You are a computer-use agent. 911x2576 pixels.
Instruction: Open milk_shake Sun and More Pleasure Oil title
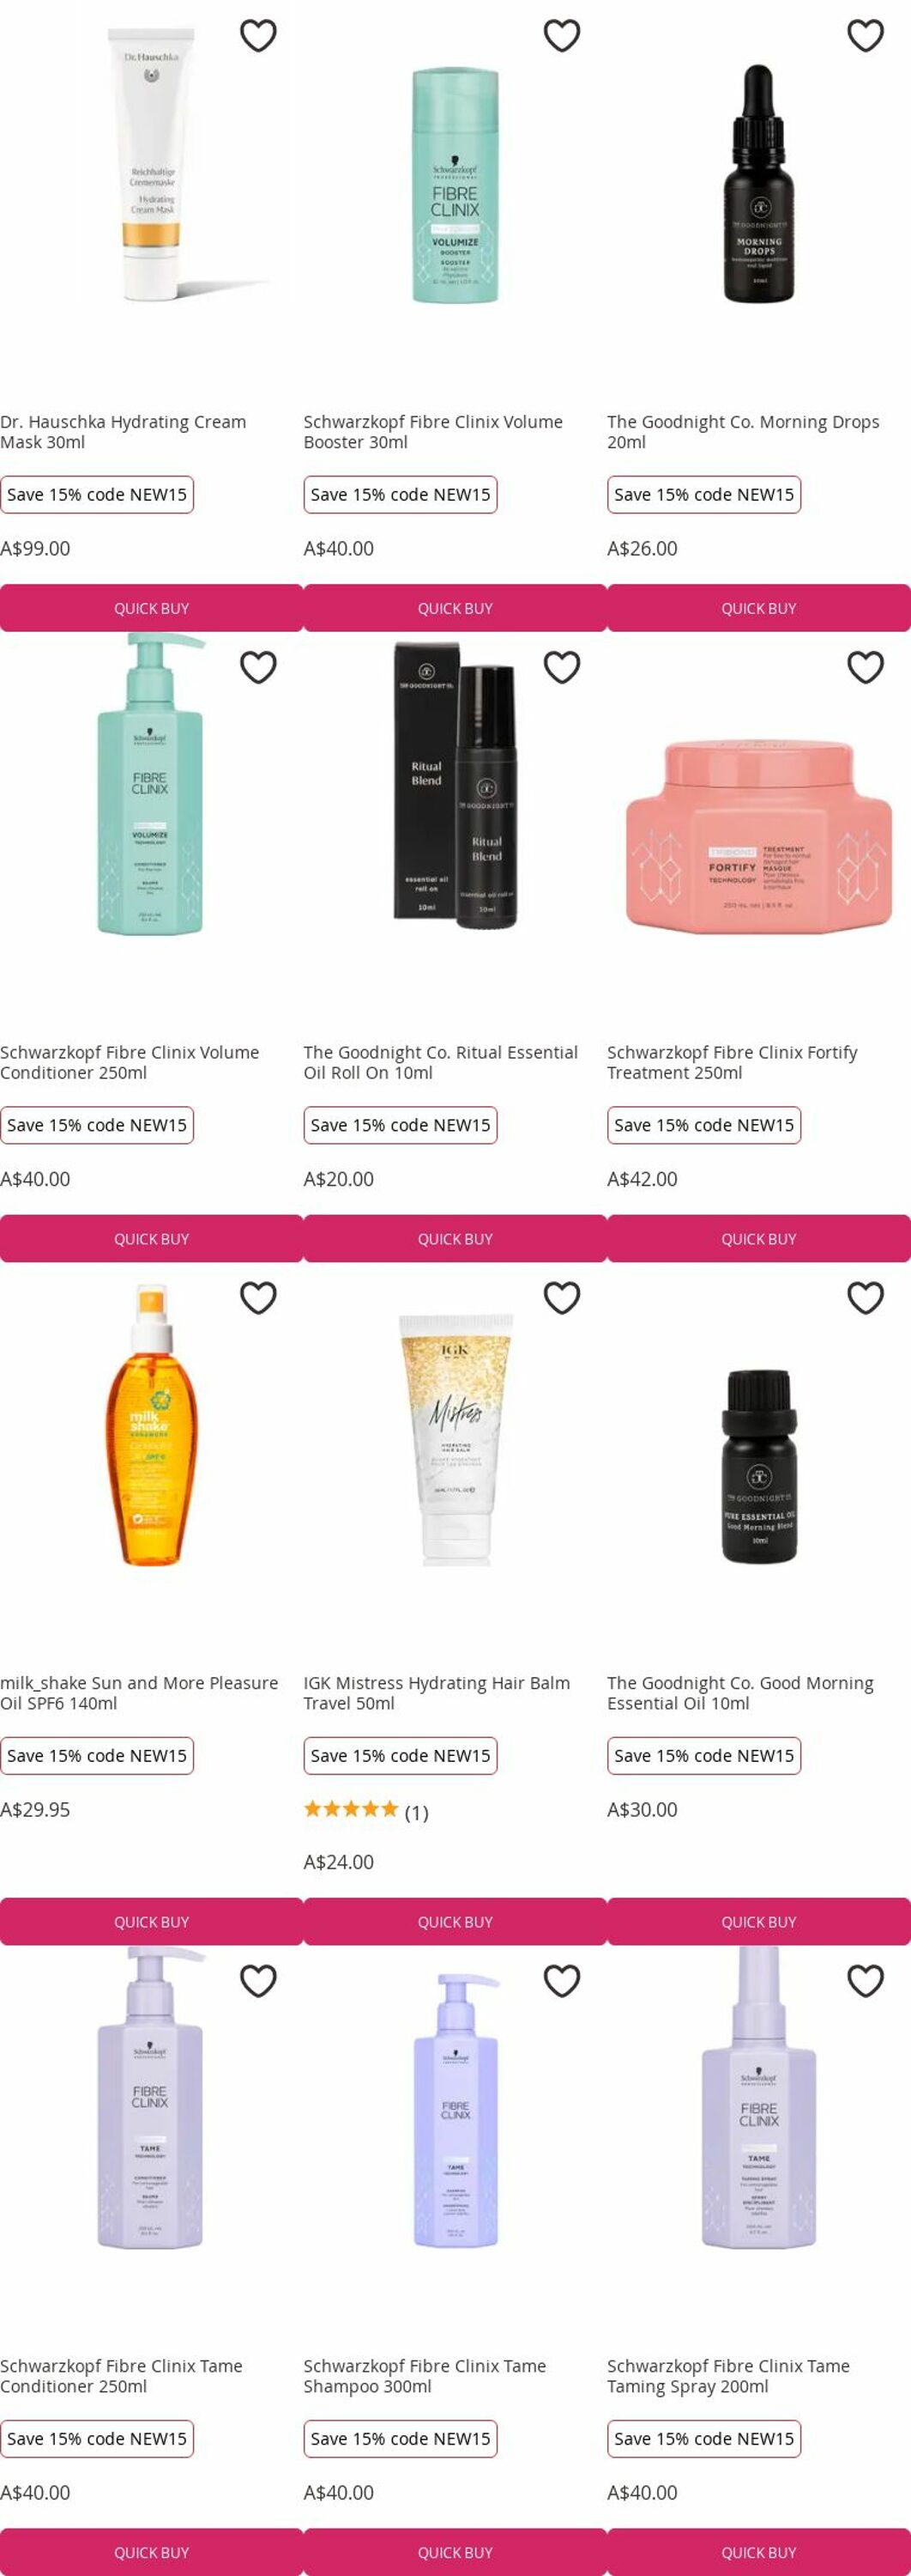coord(139,1693)
